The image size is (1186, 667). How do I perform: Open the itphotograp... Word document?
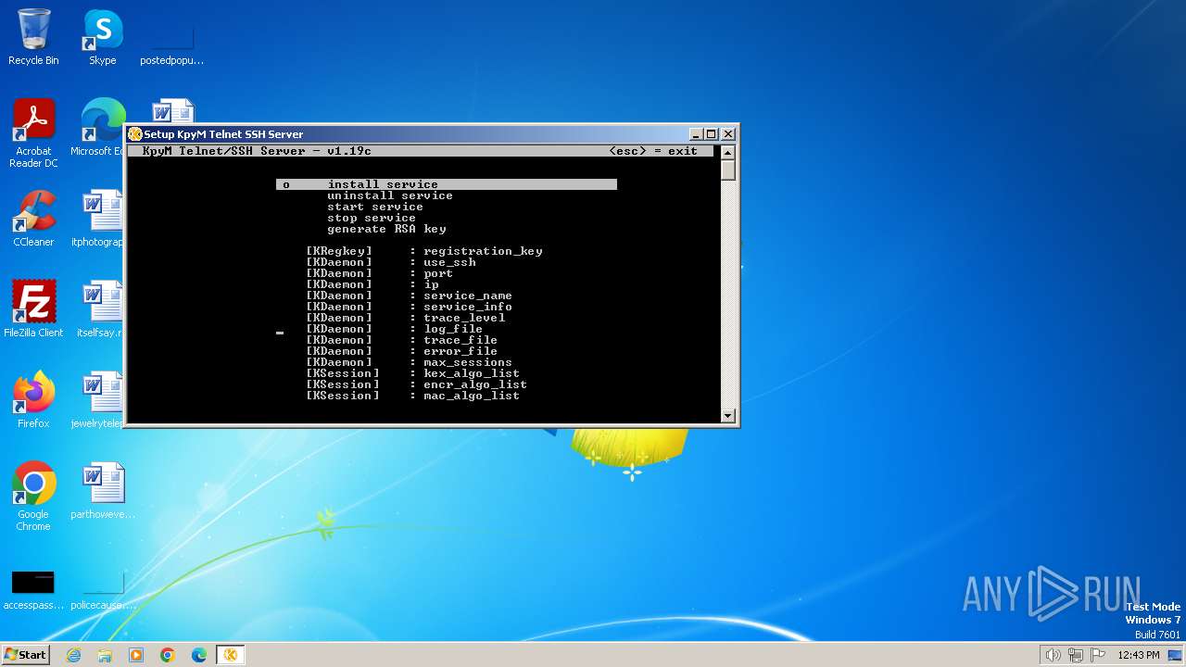pos(98,218)
